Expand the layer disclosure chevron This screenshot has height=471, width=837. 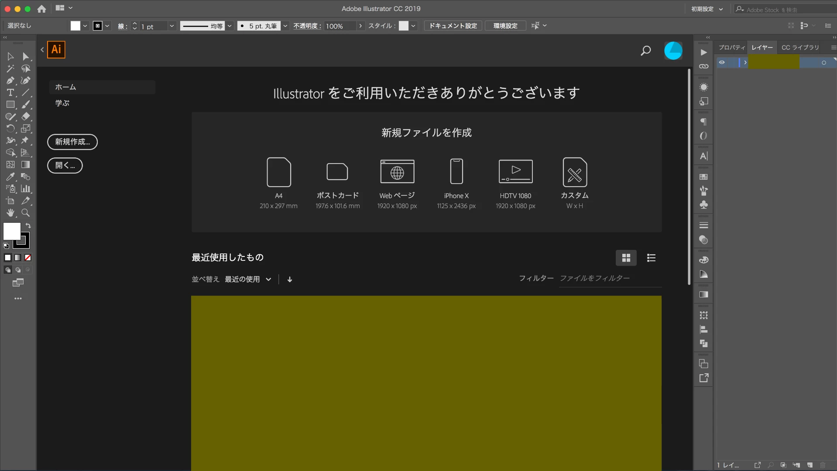click(x=745, y=62)
